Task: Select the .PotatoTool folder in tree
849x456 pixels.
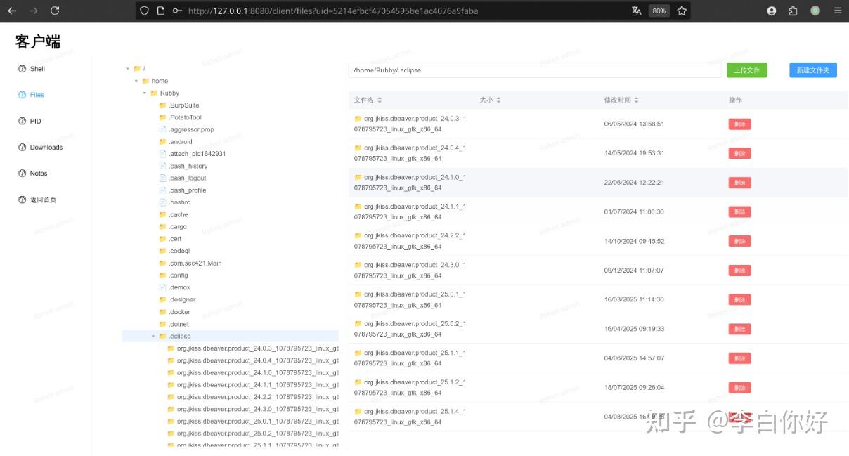Action: 185,117
